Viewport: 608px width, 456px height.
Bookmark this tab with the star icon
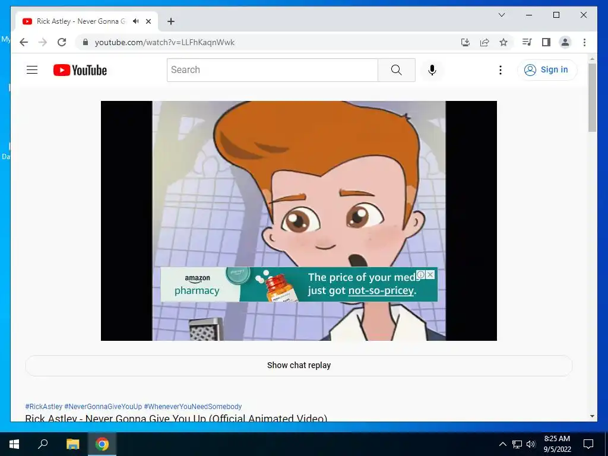pos(503,42)
